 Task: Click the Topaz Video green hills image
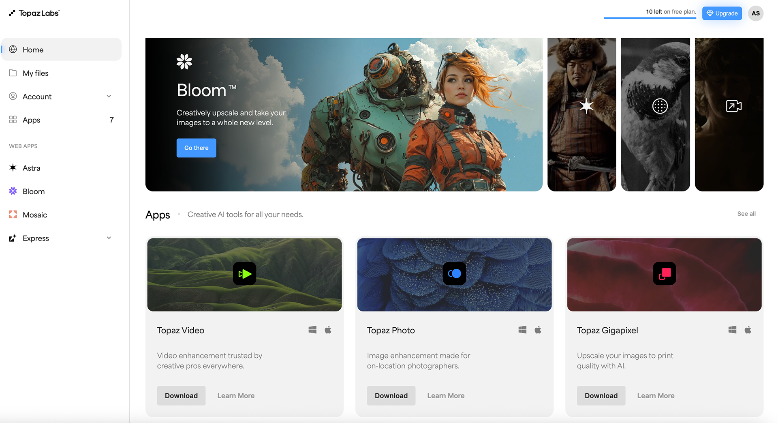244,275
